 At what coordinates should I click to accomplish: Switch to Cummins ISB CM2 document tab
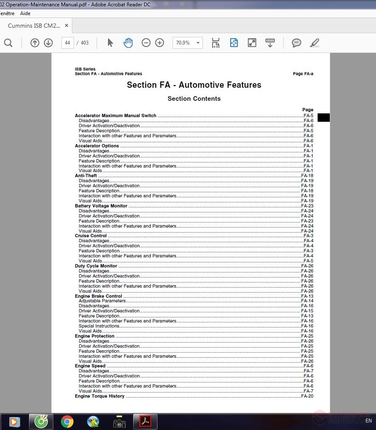(x=34, y=26)
